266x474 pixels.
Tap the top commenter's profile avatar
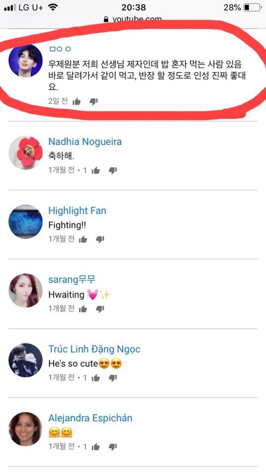25,60
